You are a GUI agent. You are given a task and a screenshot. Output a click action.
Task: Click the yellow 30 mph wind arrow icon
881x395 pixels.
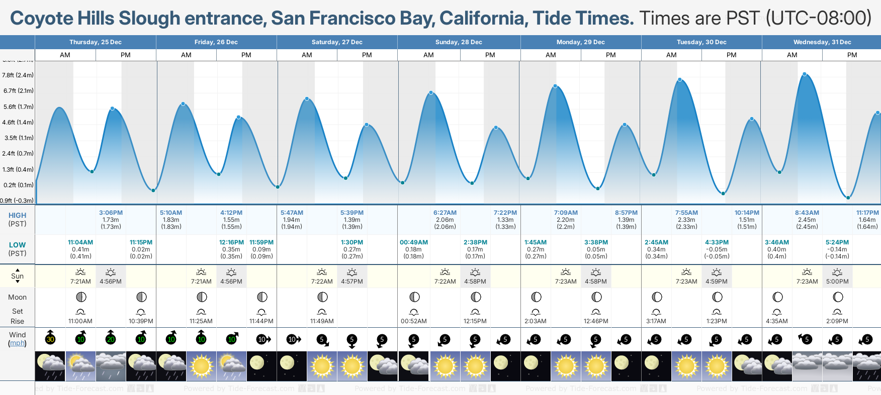tap(50, 339)
